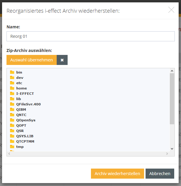Viewport: 181px width, 186px height.
Task: Click the folder icon next to bin
Action: 12,72
